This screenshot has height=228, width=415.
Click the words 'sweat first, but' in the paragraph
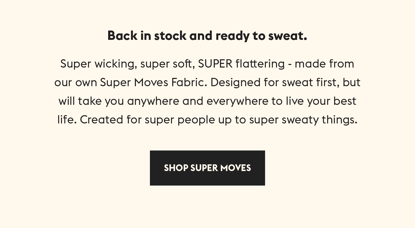(x=321, y=83)
